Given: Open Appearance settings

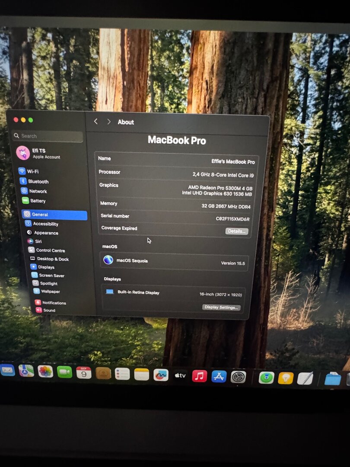Looking at the screenshot, I should coord(42,233).
